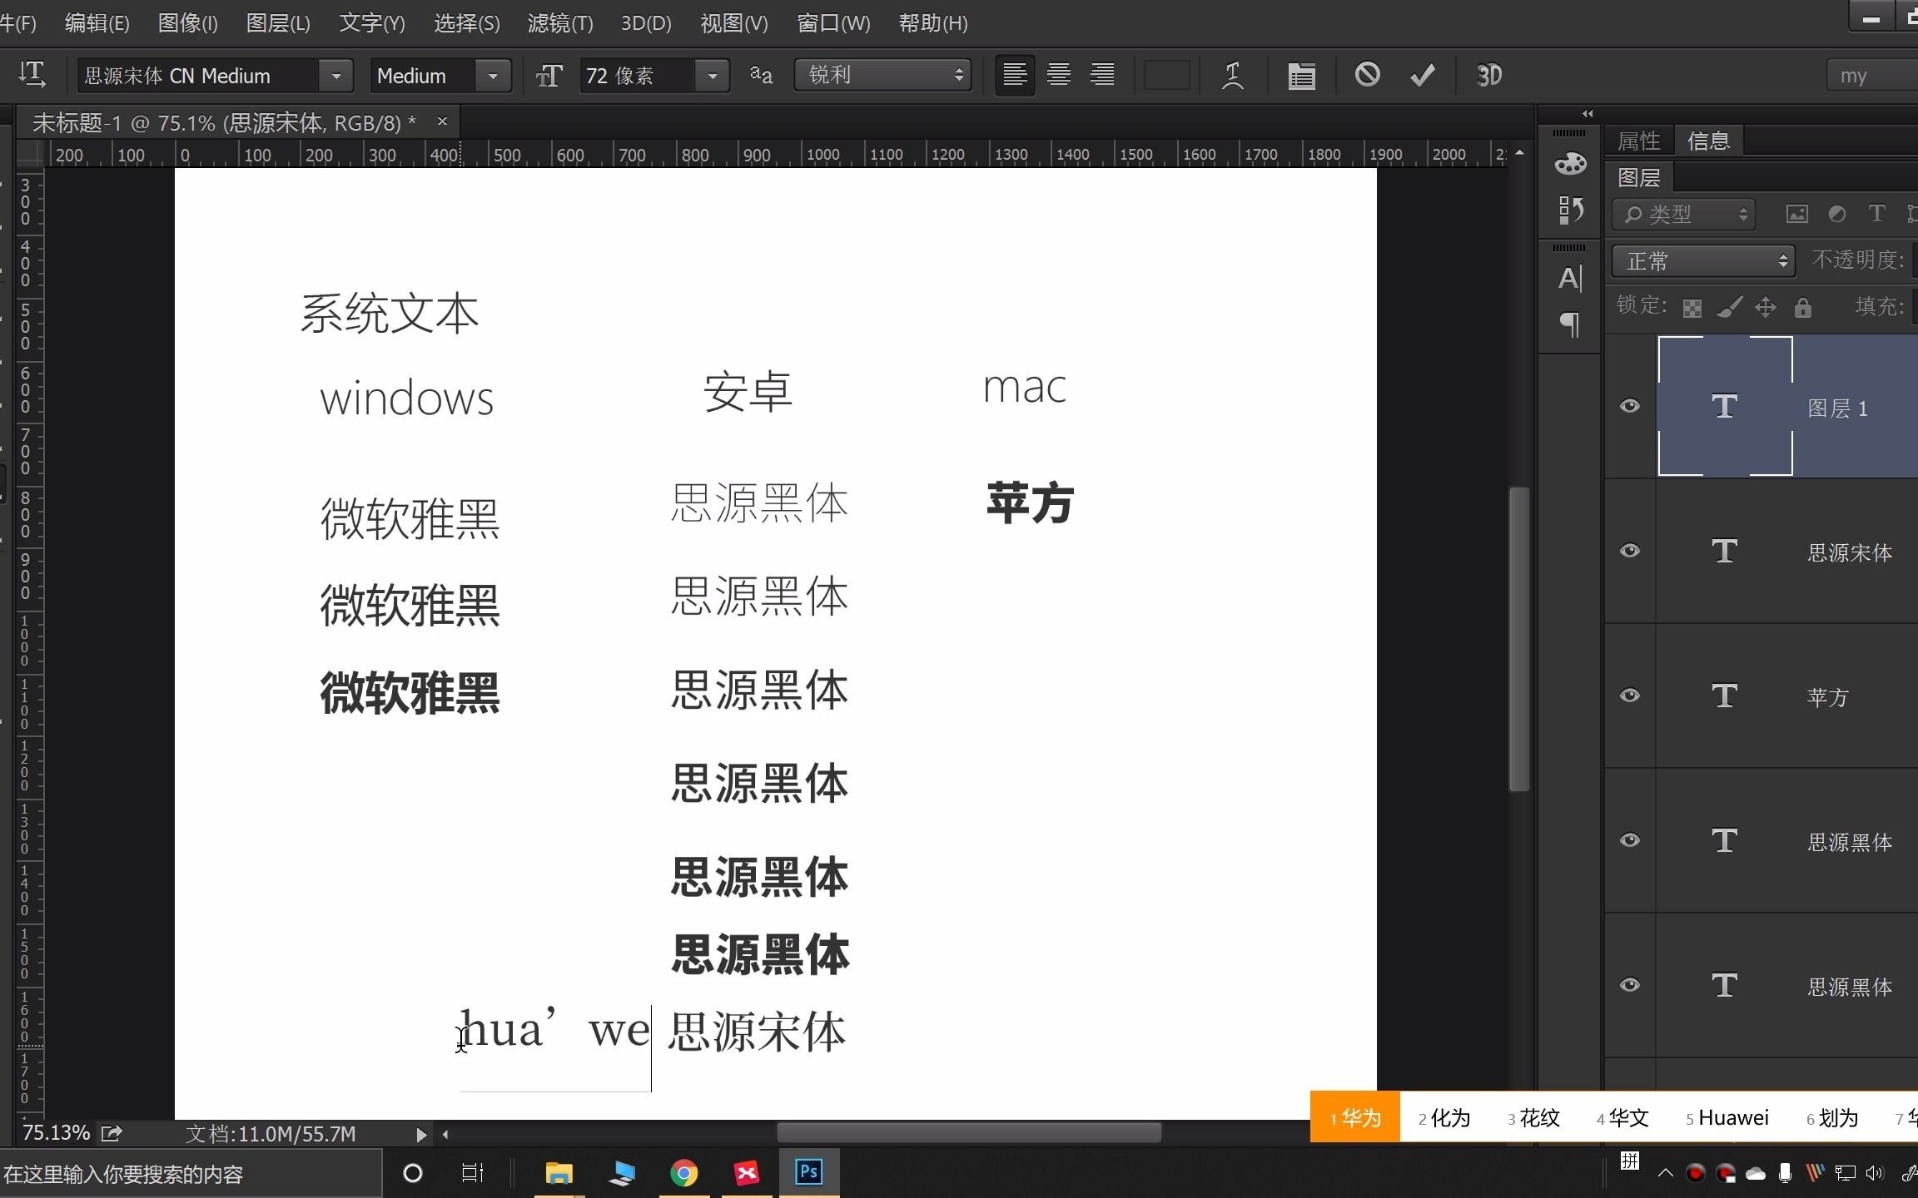Open the Character panel icon
The height and width of the screenshot is (1198, 1918).
point(1570,278)
